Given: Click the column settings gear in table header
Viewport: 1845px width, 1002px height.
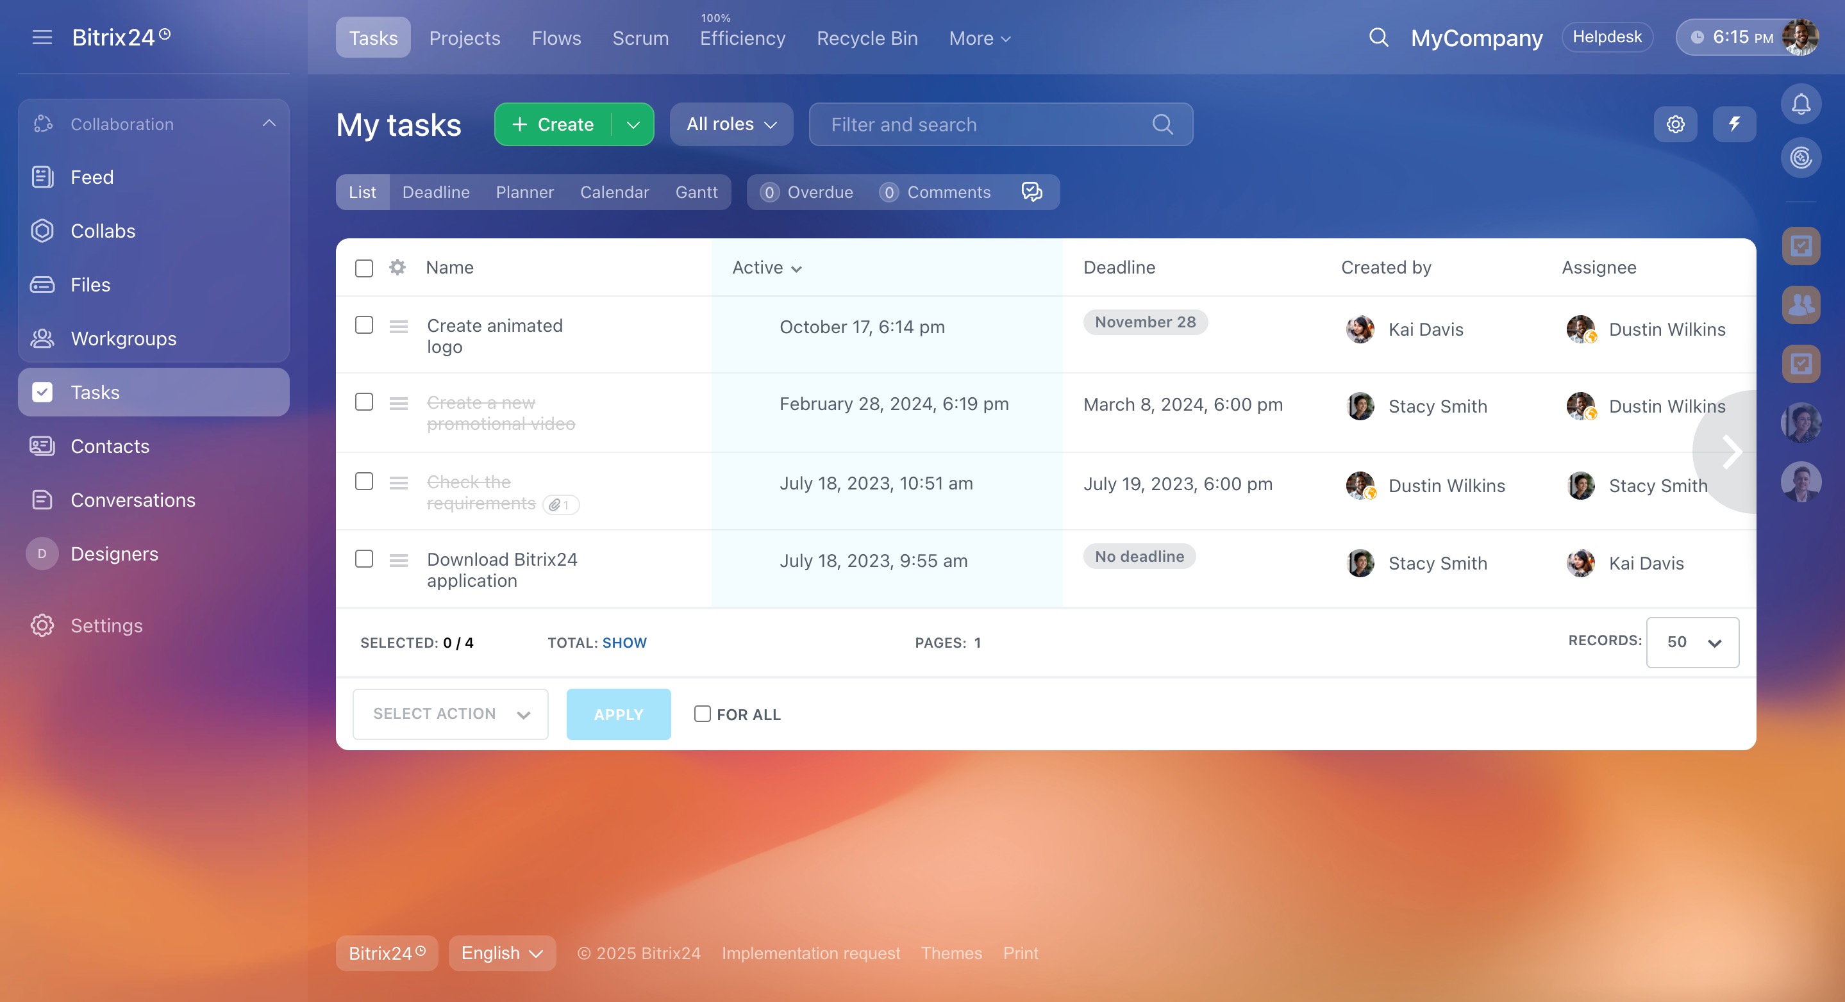Looking at the screenshot, I should coord(397,268).
